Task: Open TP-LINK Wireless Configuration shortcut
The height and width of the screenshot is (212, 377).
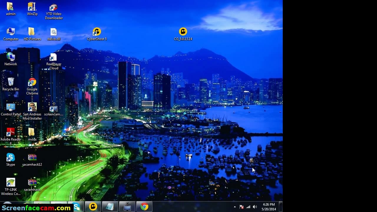Action: [x=11, y=187]
